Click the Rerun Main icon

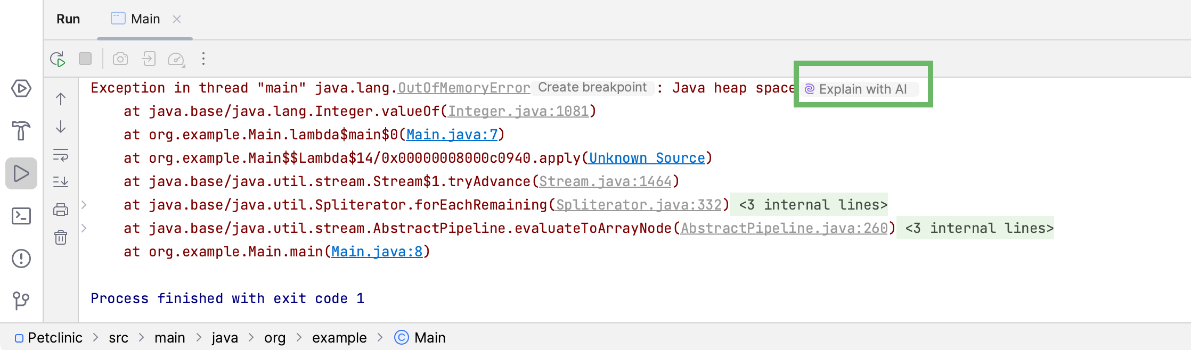click(x=58, y=59)
